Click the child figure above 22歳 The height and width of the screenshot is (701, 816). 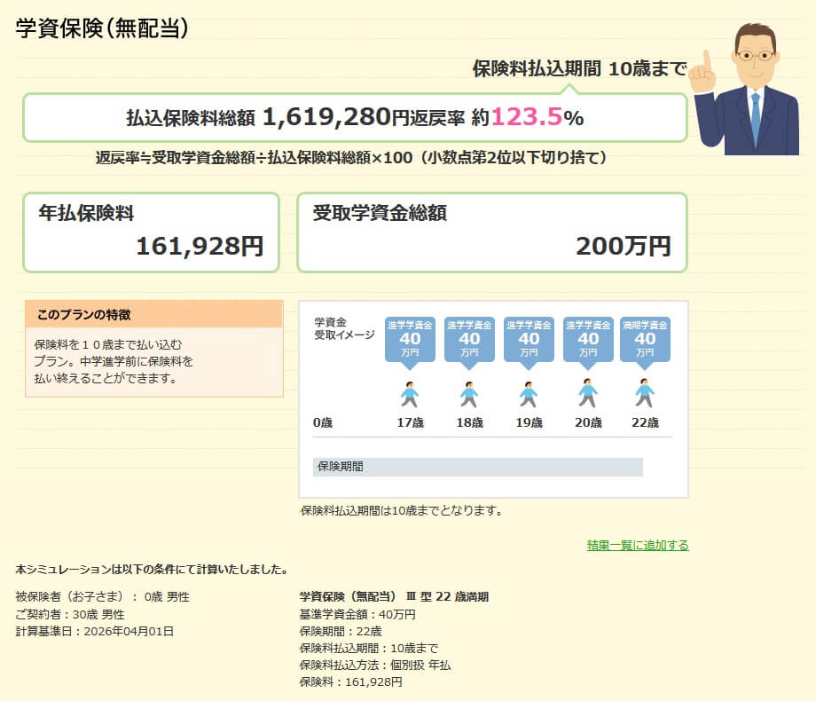pos(645,393)
